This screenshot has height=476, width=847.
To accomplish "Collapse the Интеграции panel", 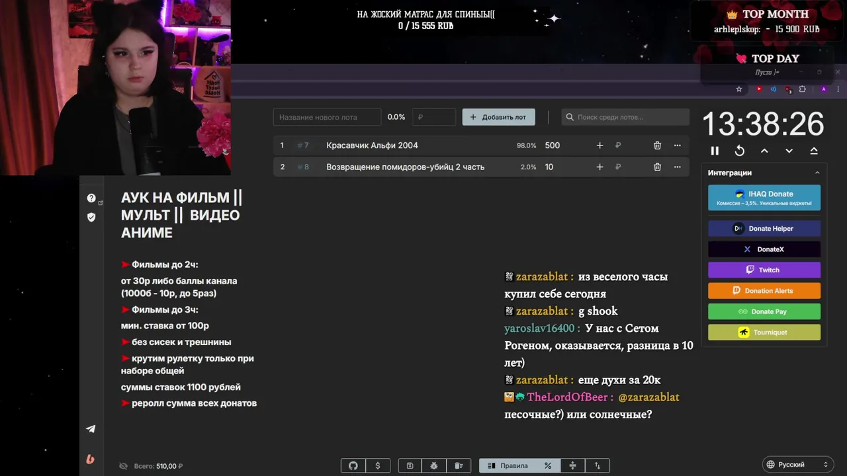I will [x=817, y=173].
